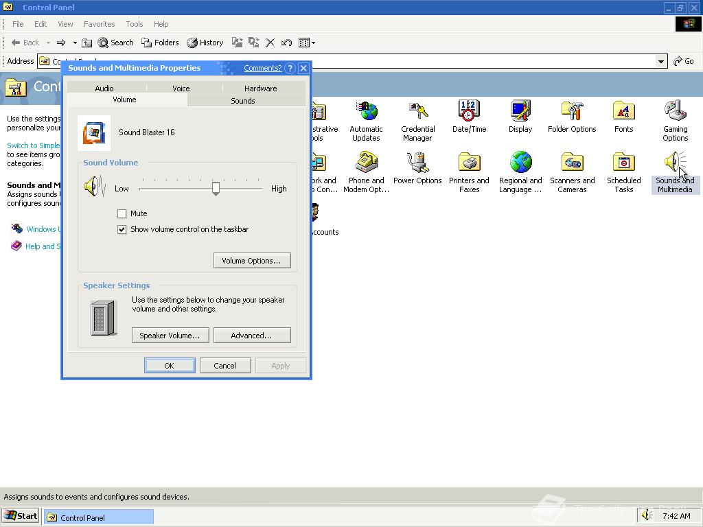The height and width of the screenshot is (527, 703).
Task: Switch to the Hardware tab
Action: (x=260, y=89)
